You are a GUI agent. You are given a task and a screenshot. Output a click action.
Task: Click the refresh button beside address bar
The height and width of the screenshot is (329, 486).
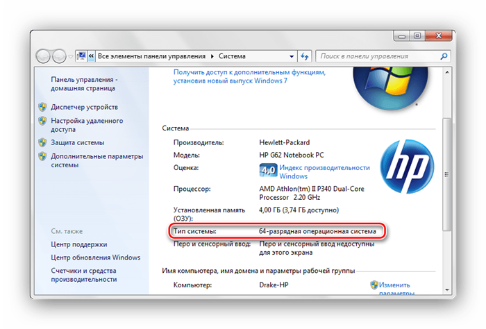coord(305,56)
